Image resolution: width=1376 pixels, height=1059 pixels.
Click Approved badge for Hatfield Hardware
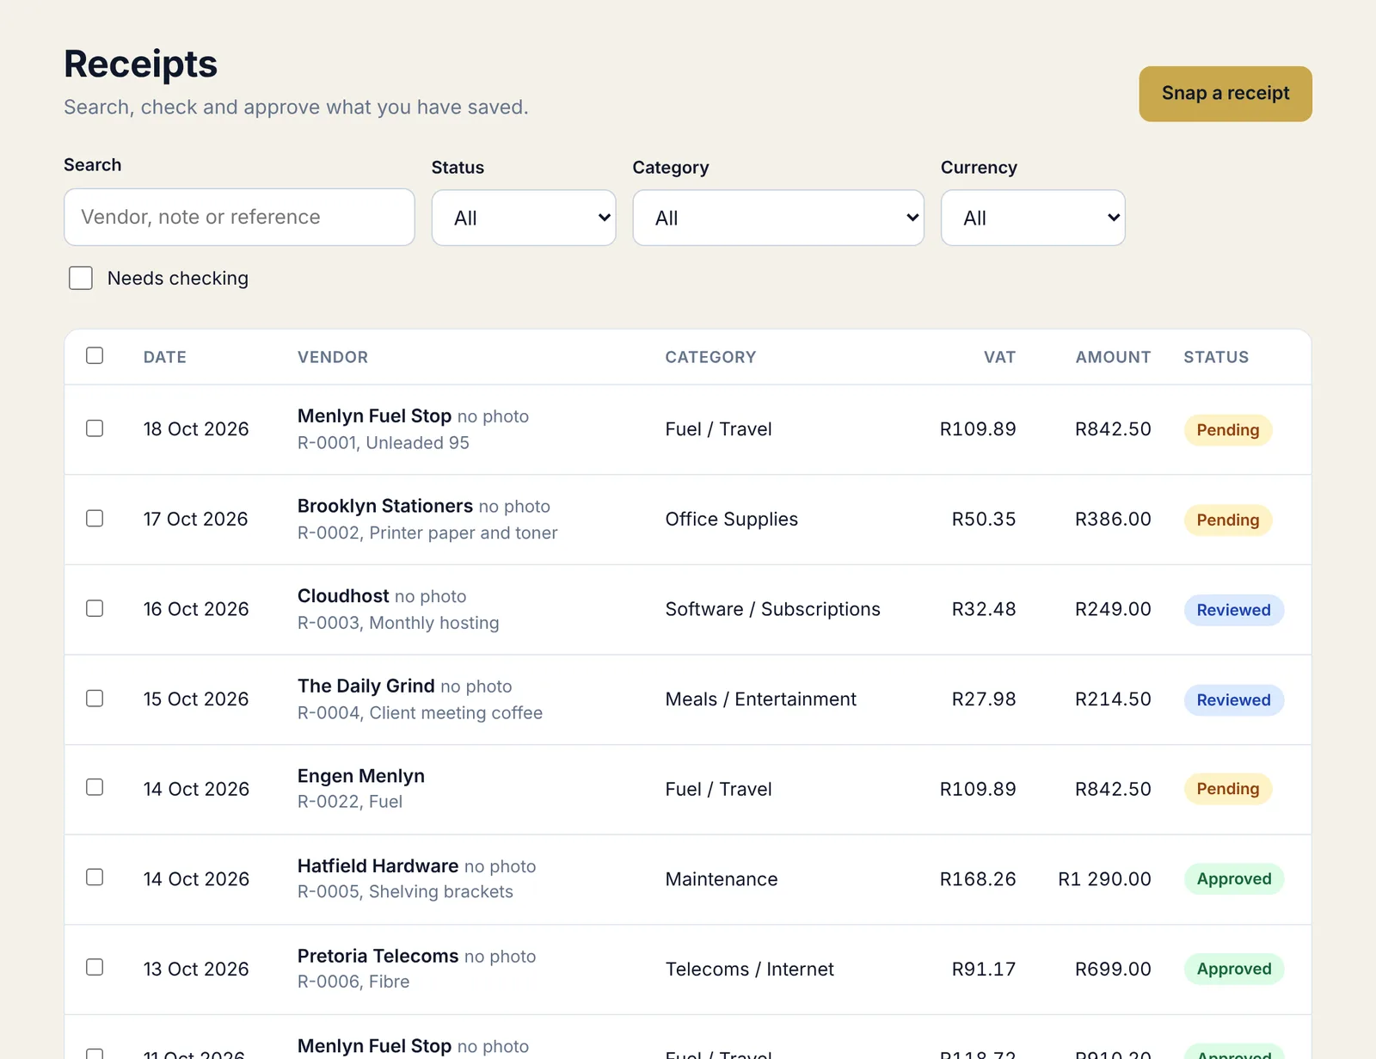(1234, 878)
